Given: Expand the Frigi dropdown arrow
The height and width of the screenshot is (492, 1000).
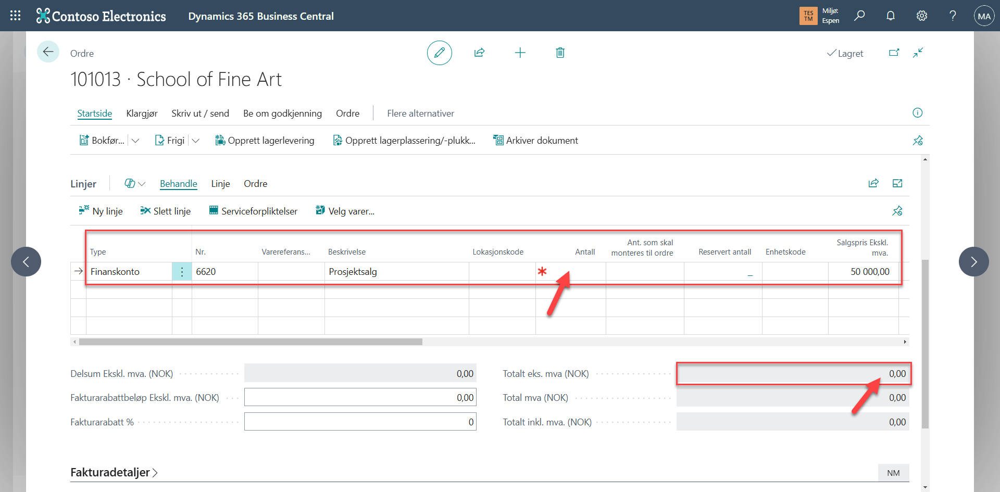Looking at the screenshot, I should (x=196, y=141).
